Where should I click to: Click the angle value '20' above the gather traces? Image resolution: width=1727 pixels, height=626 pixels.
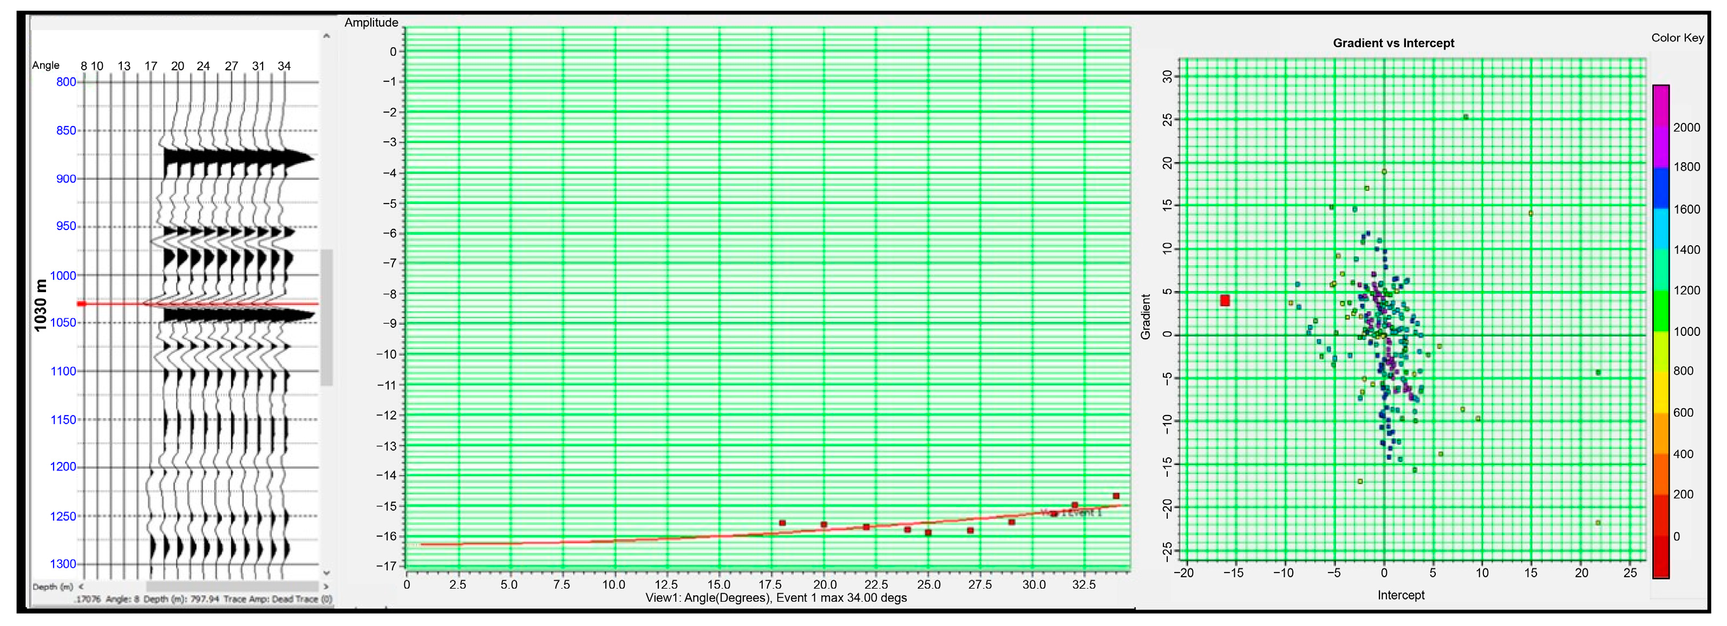coord(177,65)
